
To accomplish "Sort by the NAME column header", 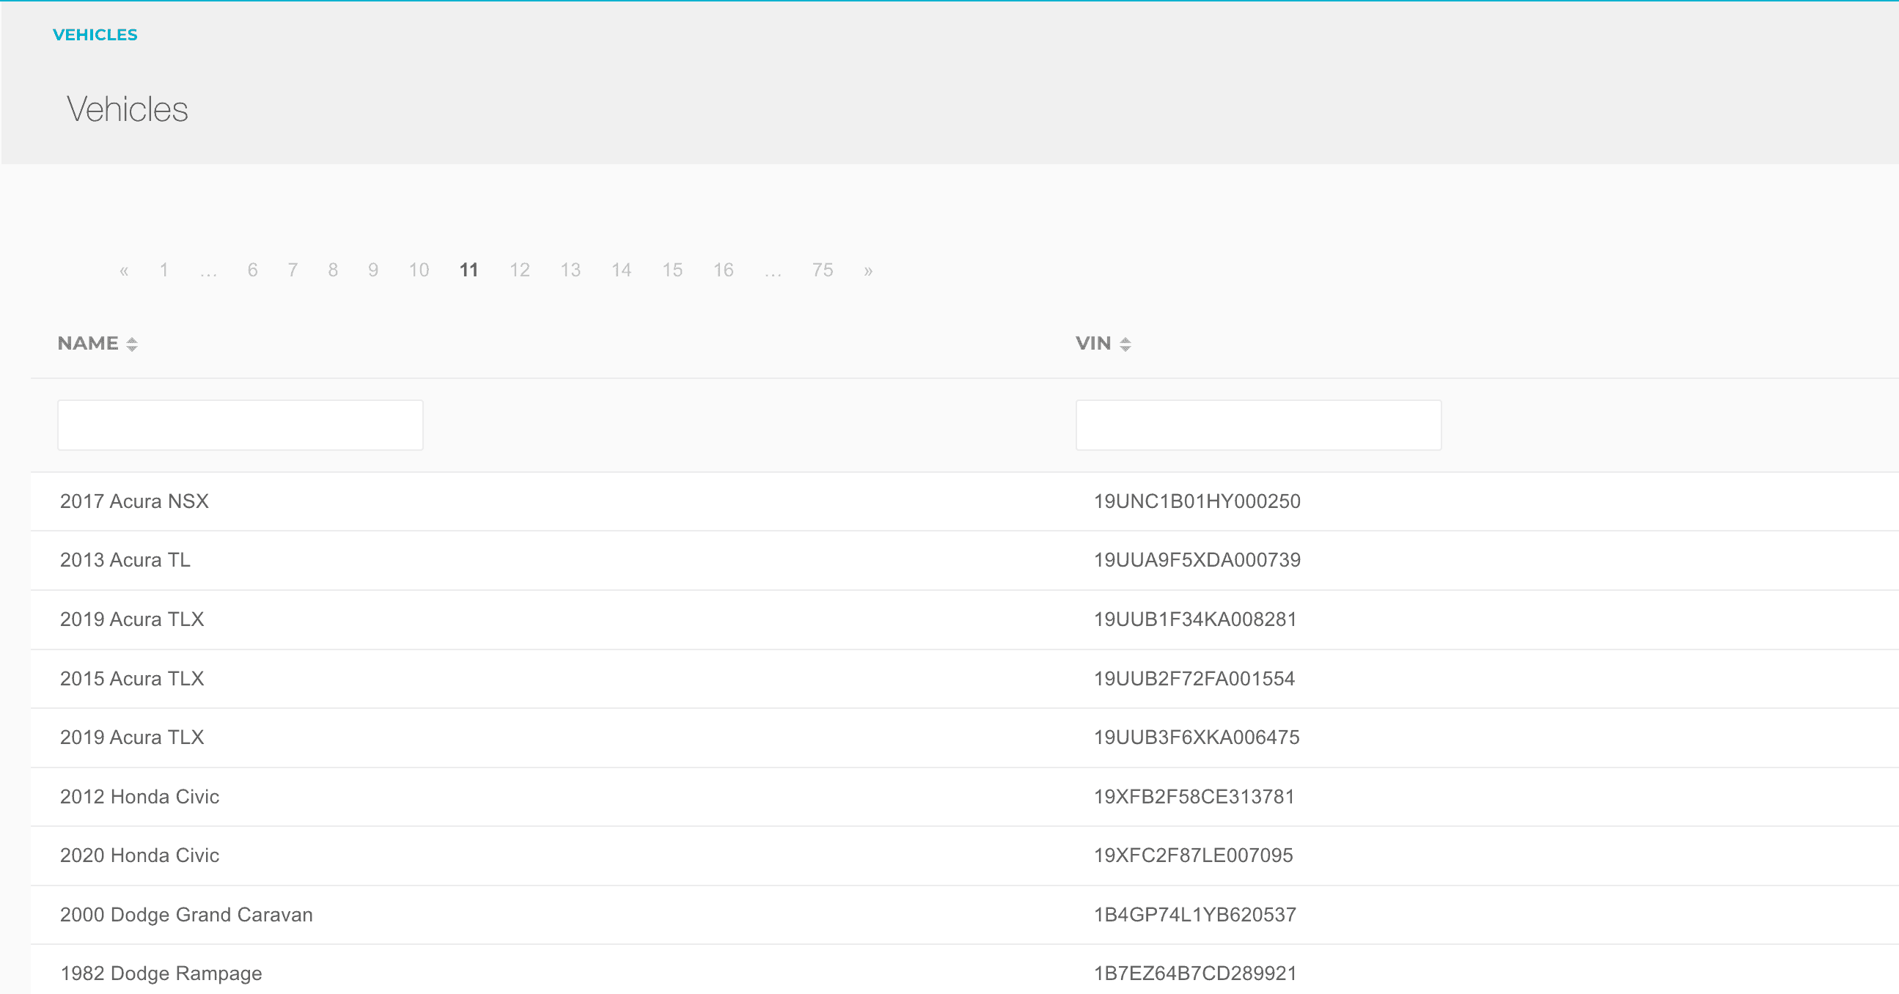I will (x=88, y=343).
